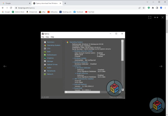The height and width of the screenshot is (116, 168).
Task: Open the Chrome three-dot menu
Action: coord(165,8)
